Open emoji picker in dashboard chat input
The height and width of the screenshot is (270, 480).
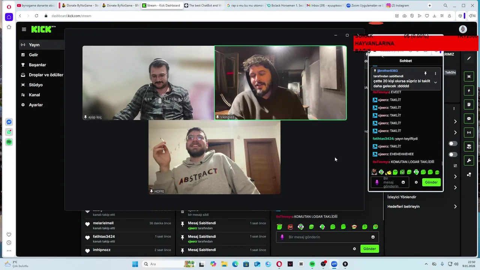coord(373,237)
